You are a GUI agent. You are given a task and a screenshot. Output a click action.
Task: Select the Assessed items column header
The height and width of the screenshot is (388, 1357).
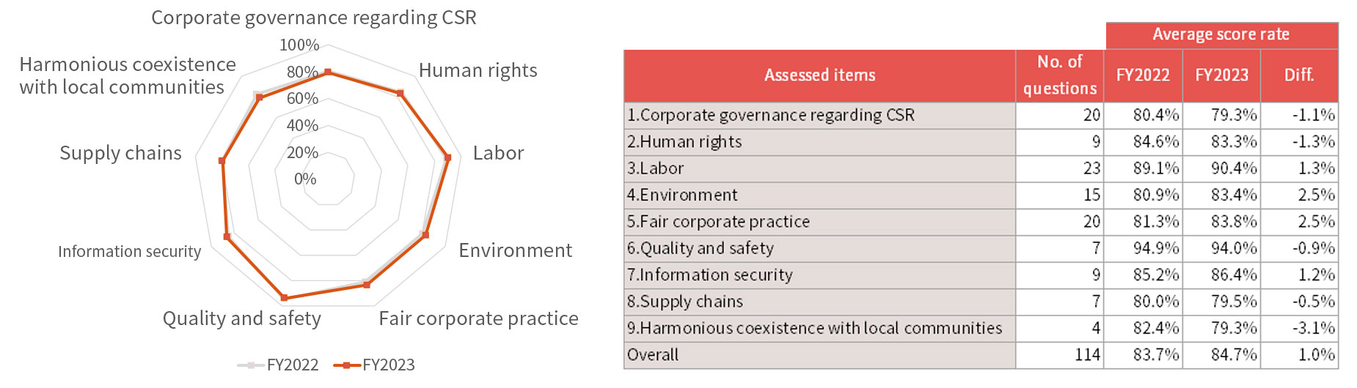(819, 75)
